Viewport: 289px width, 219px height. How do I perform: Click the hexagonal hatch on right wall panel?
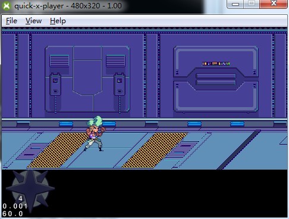click(216, 79)
